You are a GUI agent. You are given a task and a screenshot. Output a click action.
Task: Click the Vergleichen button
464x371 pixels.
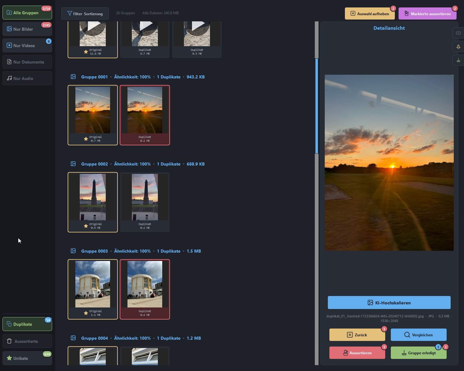pyautogui.click(x=418, y=335)
